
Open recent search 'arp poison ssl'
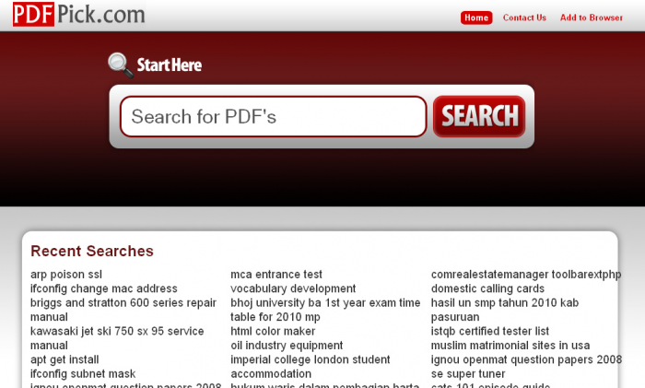point(66,275)
